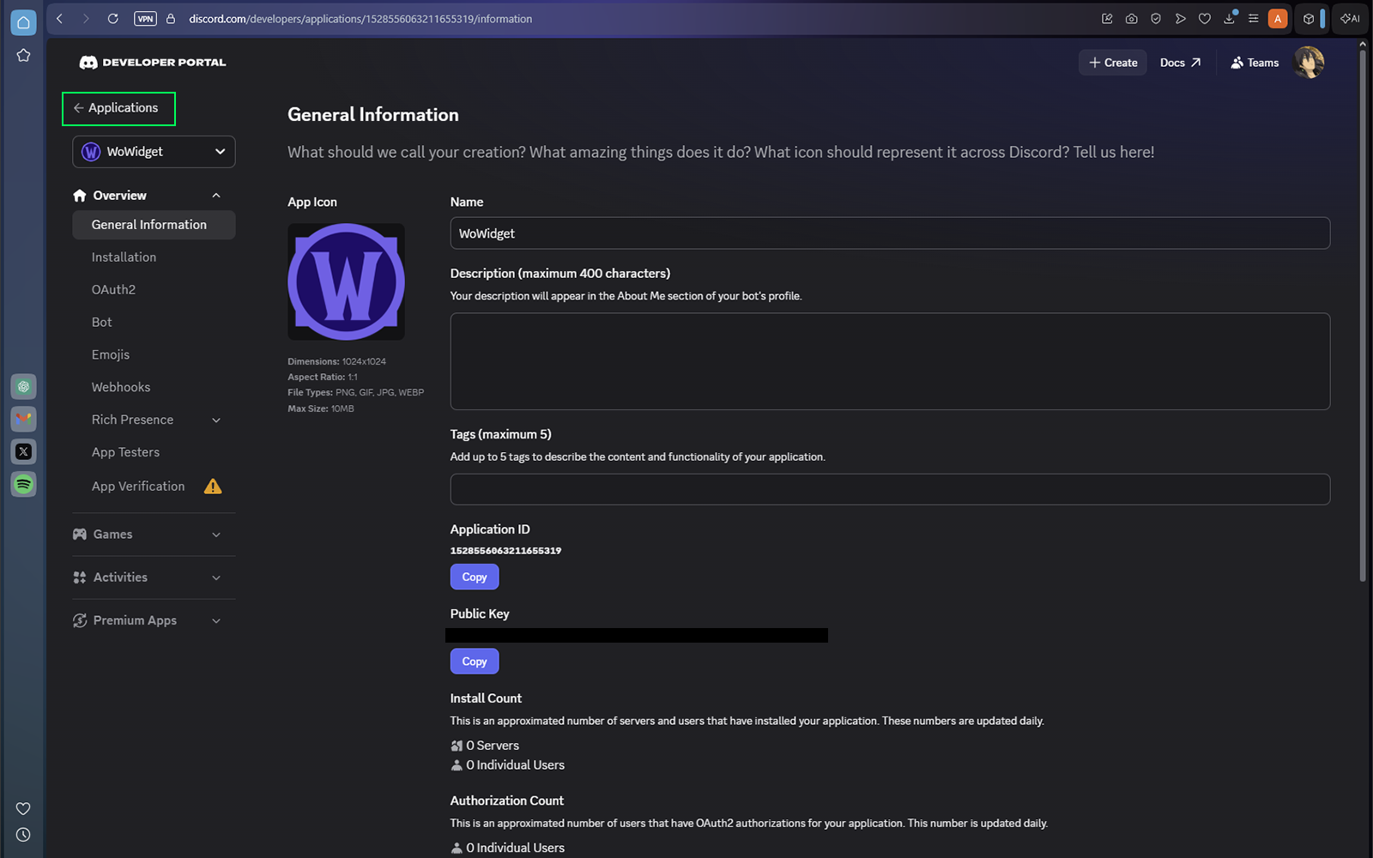
Task: Copy the Application ID
Action: (x=475, y=577)
